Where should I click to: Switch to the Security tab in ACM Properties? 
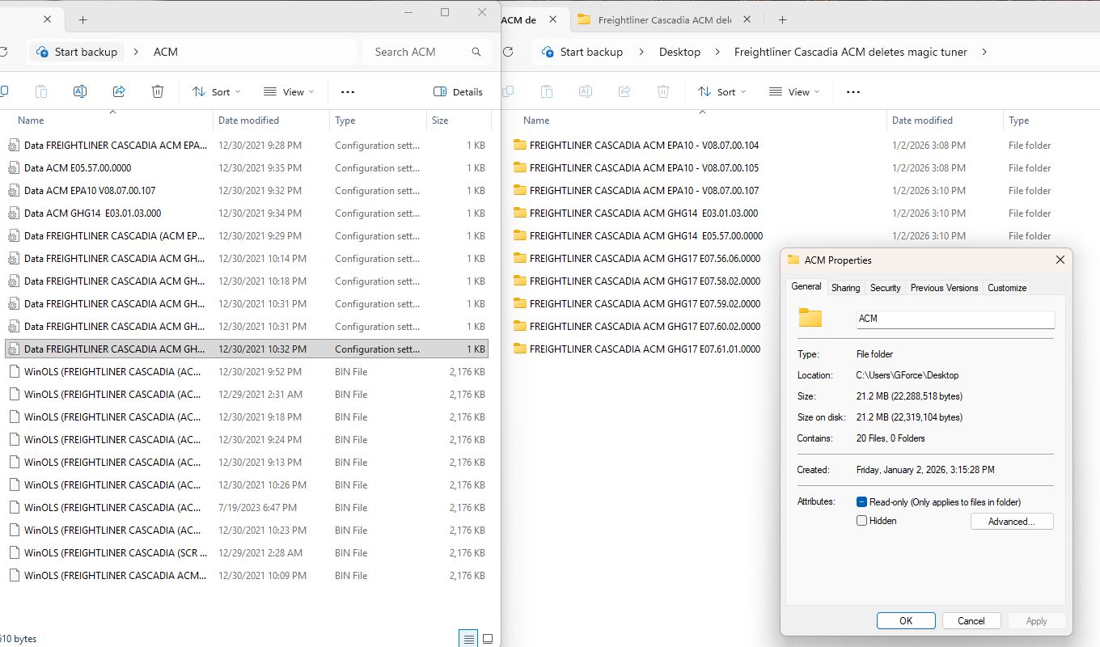pyautogui.click(x=885, y=288)
